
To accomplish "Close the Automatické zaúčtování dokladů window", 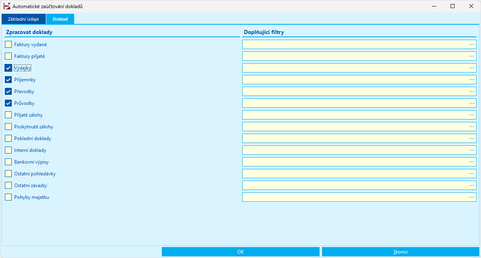I will (471, 6).
